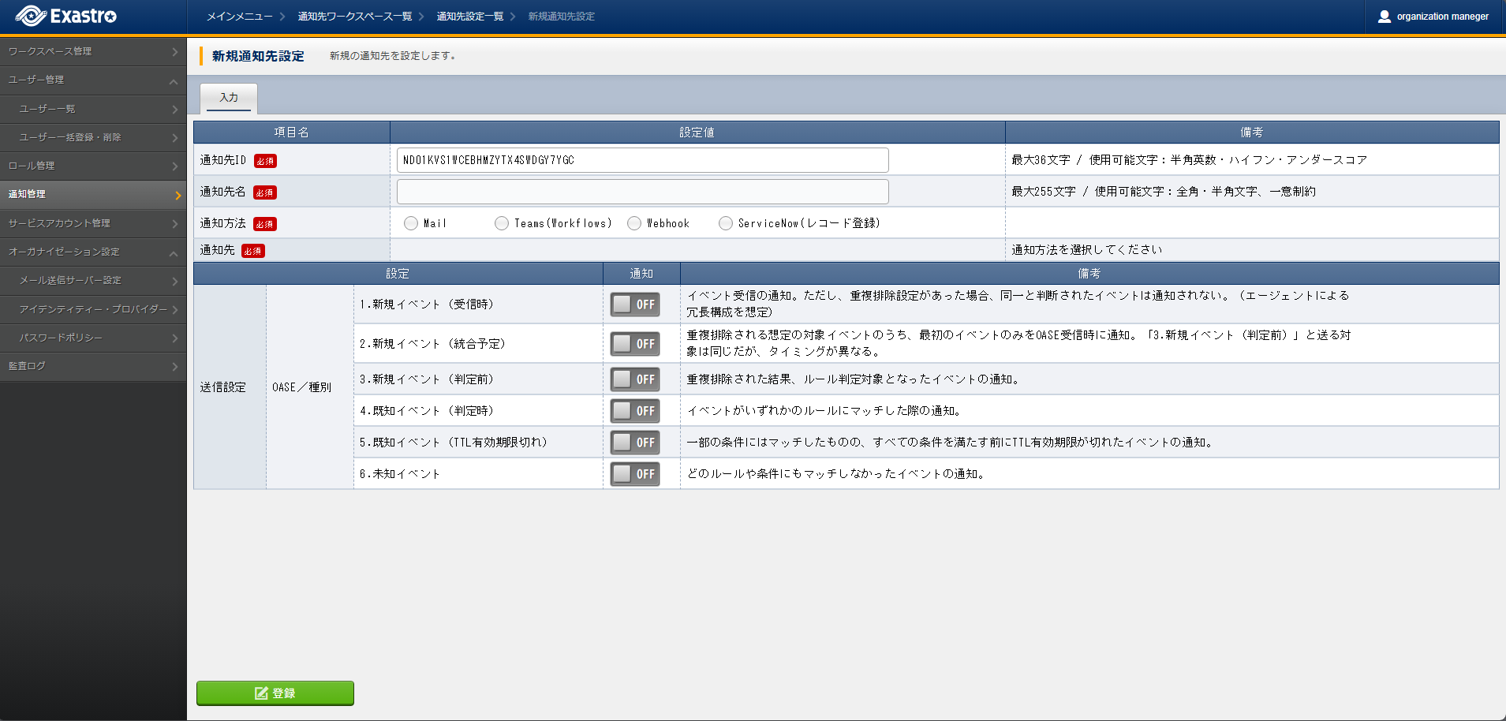Click the 項目名 column header
This screenshot has width=1506, height=721.
[x=292, y=133]
